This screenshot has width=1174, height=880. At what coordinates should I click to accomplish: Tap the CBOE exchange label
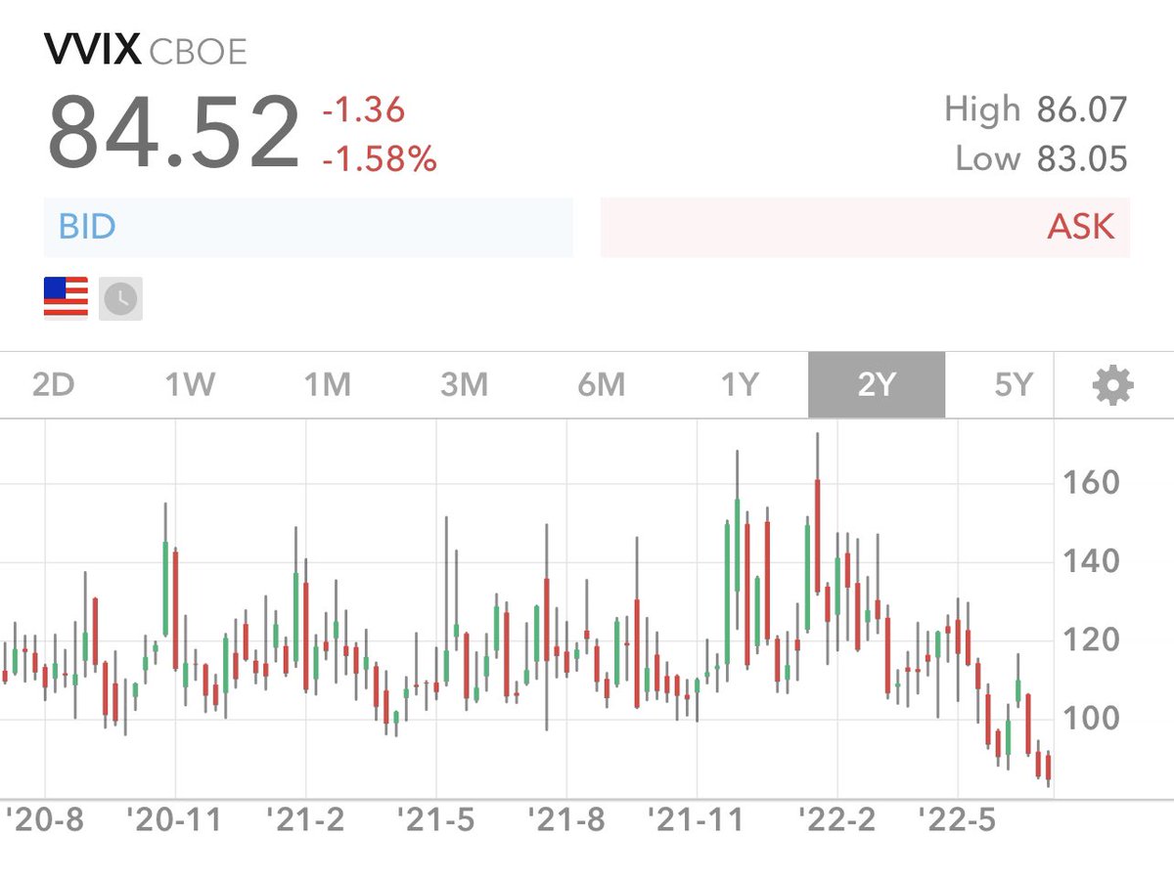[x=198, y=52]
